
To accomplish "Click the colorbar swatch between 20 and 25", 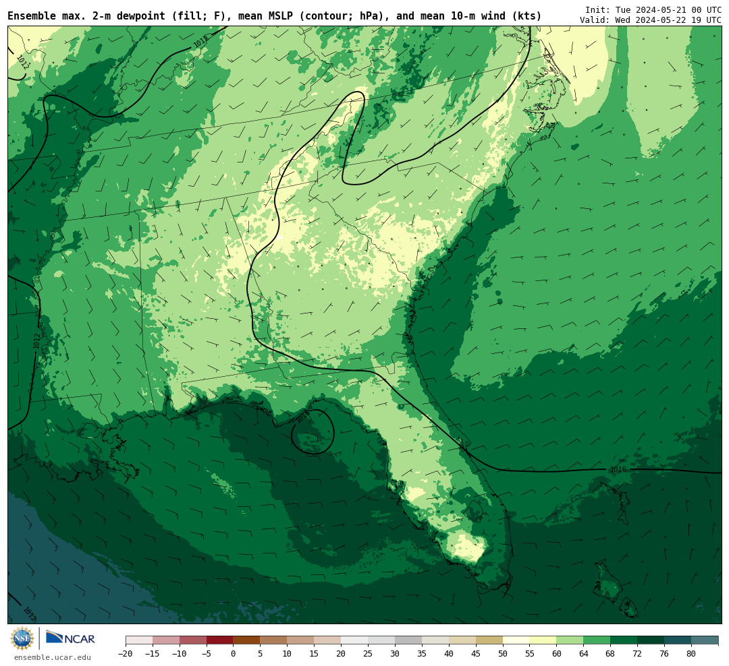I will click(x=354, y=640).
